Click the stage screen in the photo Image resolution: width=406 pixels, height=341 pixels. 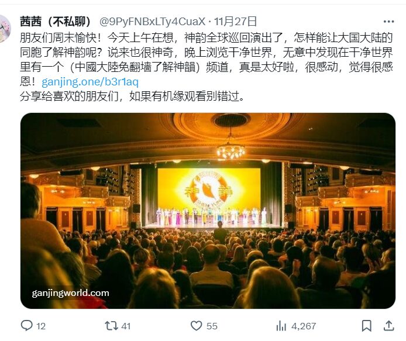coord(209,190)
